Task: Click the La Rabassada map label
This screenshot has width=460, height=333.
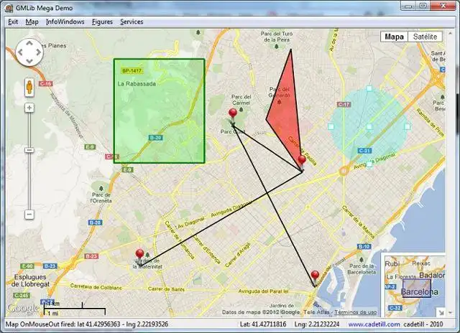Action: coord(137,84)
